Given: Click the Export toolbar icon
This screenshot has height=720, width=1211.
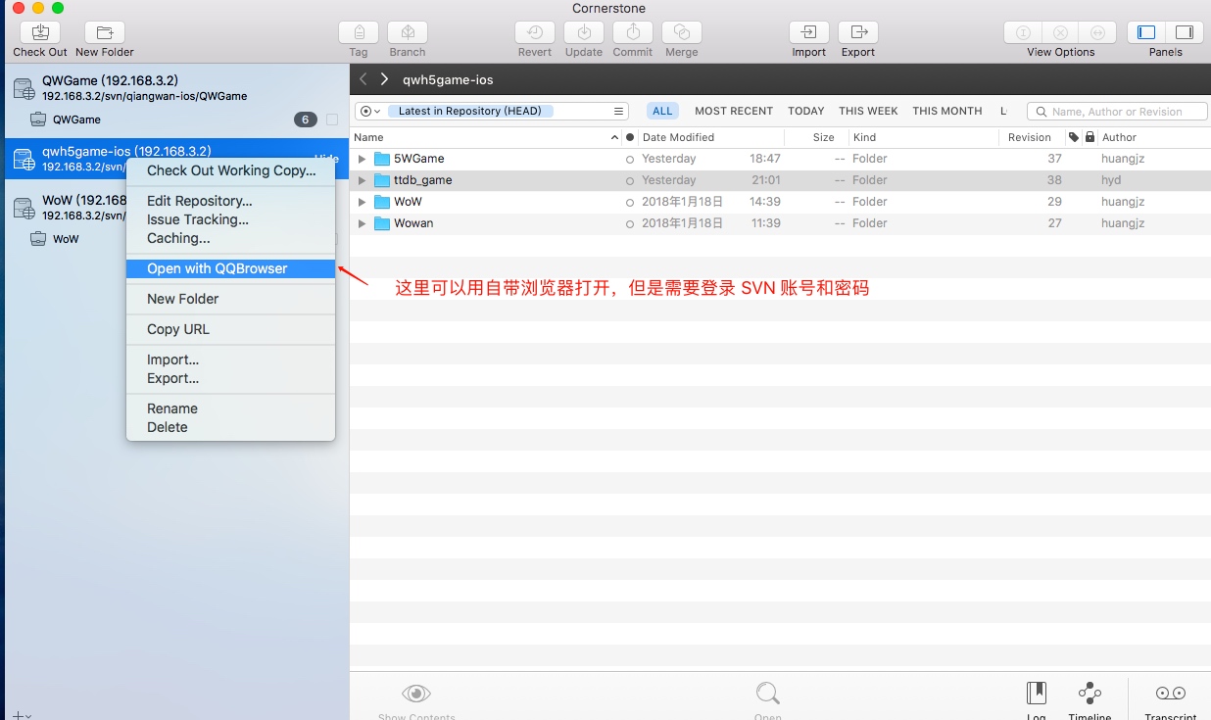Looking at the screenshot, I should click(x=858, y=32).
